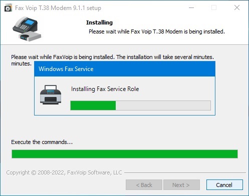249x196 pixels.
Task: Click the disabled Back button
Action: 144,184
